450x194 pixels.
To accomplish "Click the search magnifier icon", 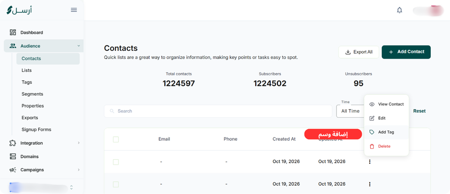I will [x=112, y=111].
